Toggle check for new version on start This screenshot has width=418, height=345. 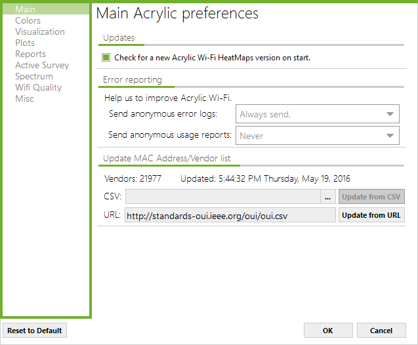tap(106, 58)
